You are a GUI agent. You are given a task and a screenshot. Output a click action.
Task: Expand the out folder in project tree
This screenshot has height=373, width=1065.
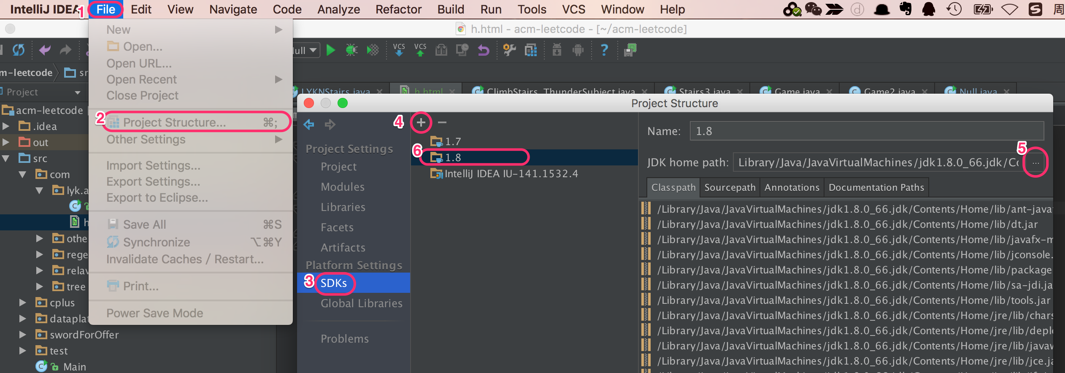6,142
